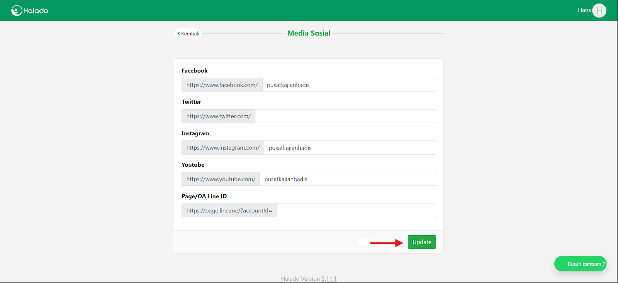Click the twitter.com URL prefix box

click(219, 116)
